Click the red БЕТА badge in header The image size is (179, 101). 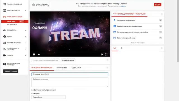[158, 5]
